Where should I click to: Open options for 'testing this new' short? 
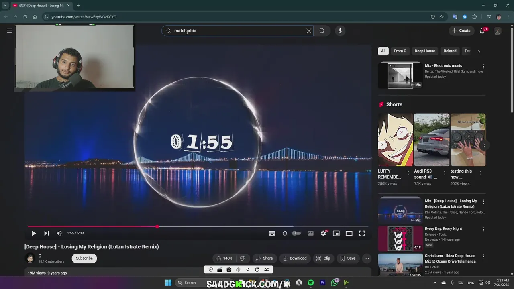coord(481,173)
